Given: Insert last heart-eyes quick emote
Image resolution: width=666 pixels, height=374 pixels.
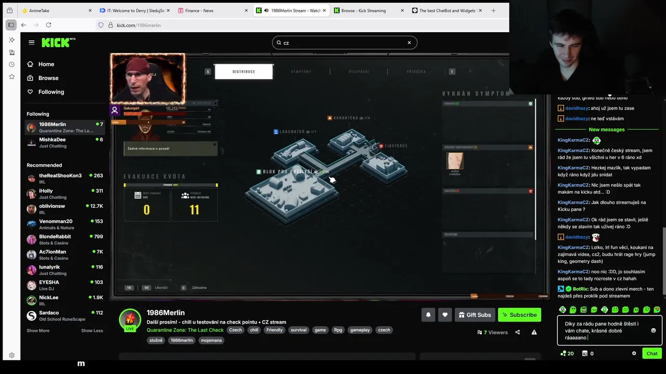Looking at the screenshot, I should pos(657,310).
